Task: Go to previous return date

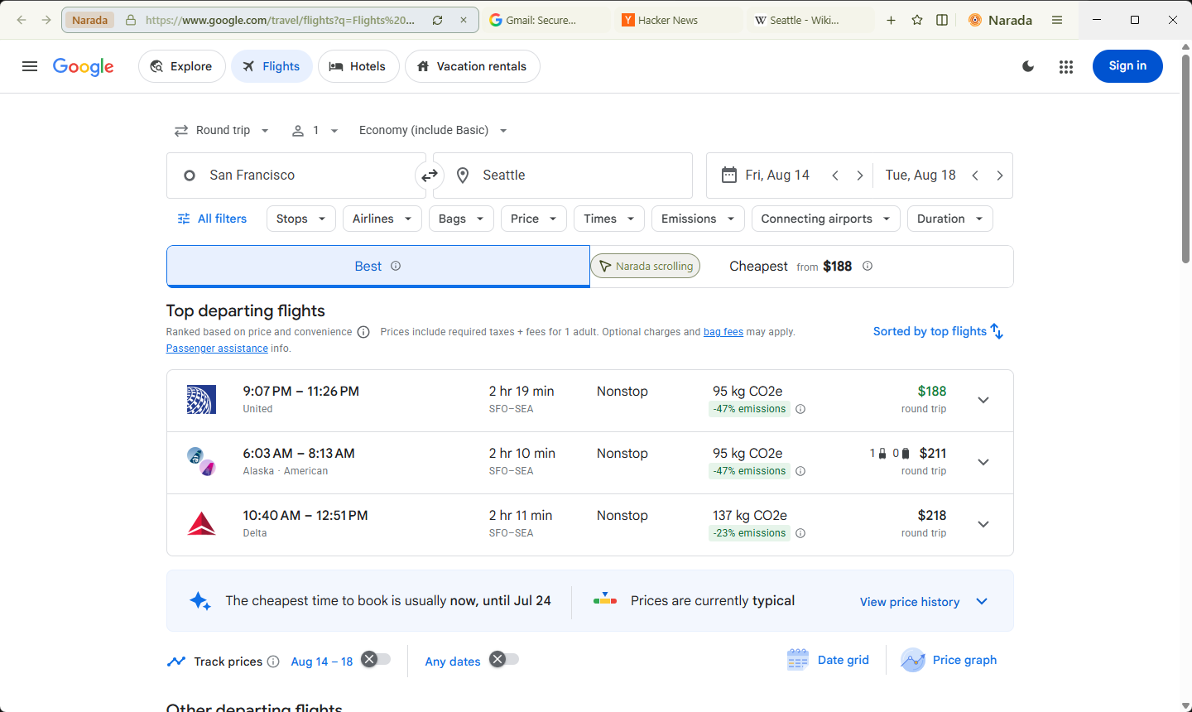Action: [x=975, y=176]
